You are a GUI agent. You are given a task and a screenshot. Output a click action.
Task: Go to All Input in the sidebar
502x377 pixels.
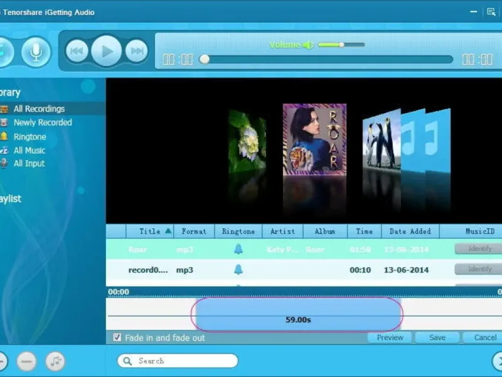(x=29, y=163)
